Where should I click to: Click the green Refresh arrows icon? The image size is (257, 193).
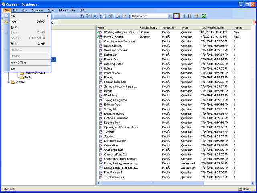[x=204, y=16]
